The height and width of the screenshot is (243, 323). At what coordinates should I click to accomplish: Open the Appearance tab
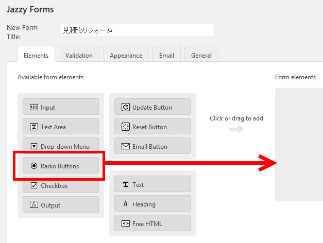coord(126,54)
